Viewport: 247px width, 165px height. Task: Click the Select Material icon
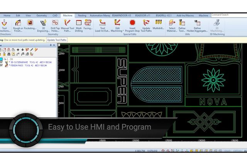click(x=172, y=25)
